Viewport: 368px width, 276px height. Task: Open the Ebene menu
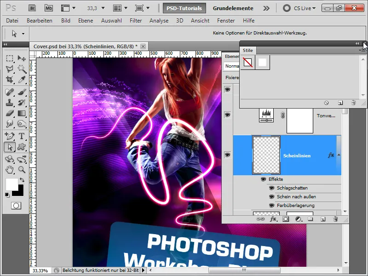click(x=86, y=21)
